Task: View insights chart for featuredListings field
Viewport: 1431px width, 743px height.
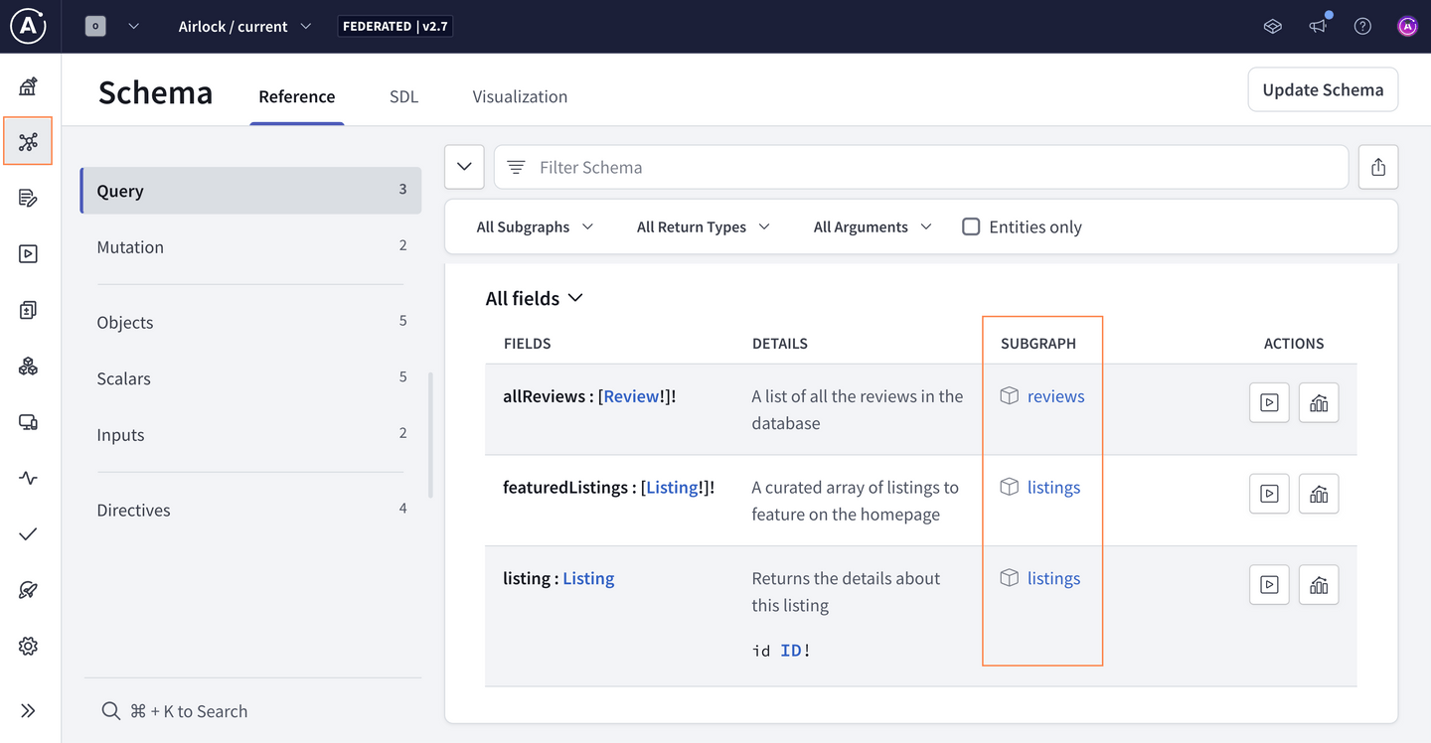Action: tap(1319, 494)
